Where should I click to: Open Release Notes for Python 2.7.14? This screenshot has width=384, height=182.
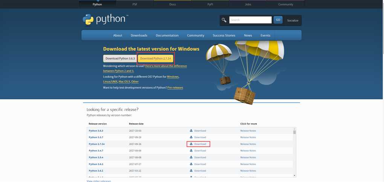click(x=248, y=144)
